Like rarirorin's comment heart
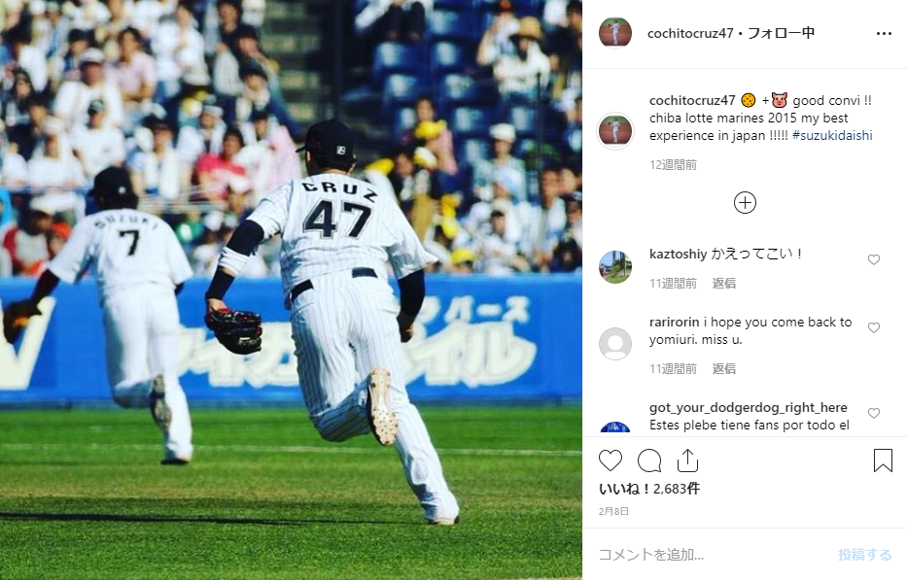The width and height of the screenshot is (907, 580). coord(873,327)
